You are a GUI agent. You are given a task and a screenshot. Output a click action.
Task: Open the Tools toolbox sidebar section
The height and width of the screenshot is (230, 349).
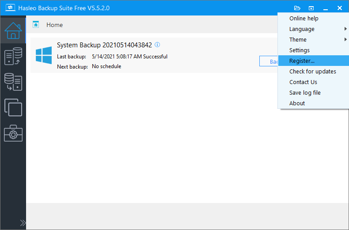click(13, 133)
